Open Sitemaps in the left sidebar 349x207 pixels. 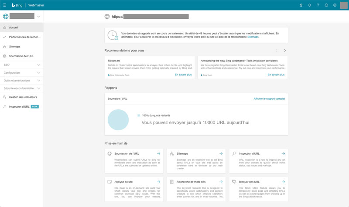21,47
